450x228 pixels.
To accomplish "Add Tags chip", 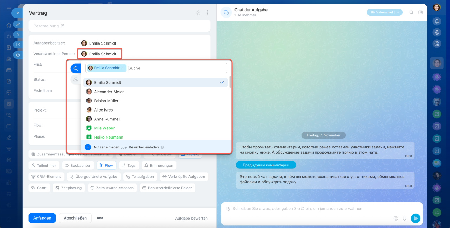I will tap(129, 165).
